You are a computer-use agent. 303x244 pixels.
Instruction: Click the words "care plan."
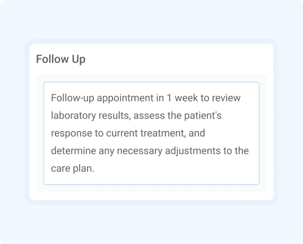73,168
